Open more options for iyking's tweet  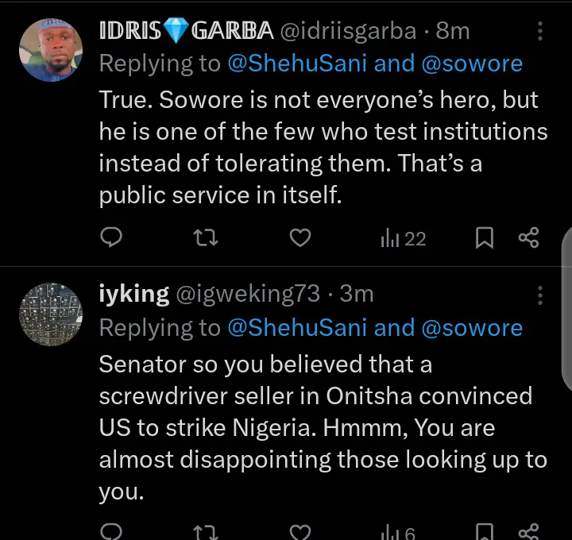click(x=540, y=295)
